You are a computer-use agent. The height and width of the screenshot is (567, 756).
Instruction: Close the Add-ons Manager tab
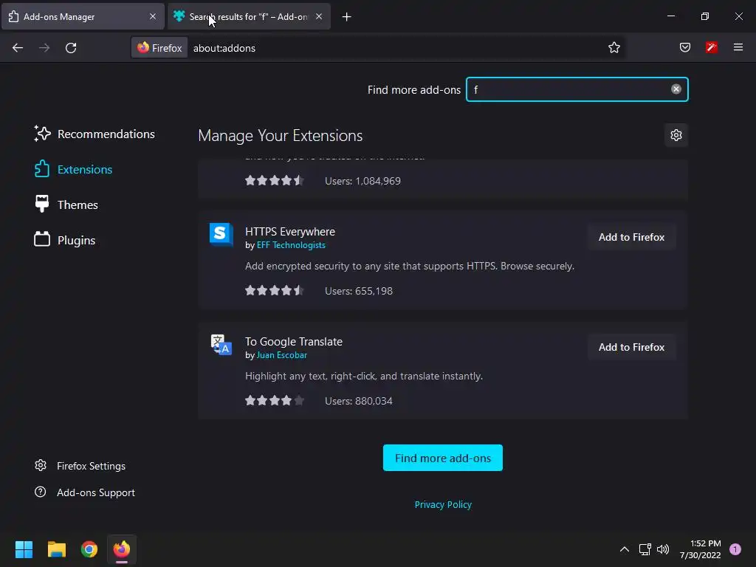point(153,16)
